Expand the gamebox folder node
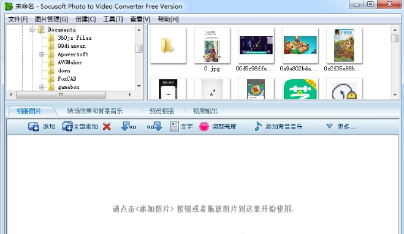The width and height of the screenshot is (404, 234). pyautogui.click(x=42, y=87)
